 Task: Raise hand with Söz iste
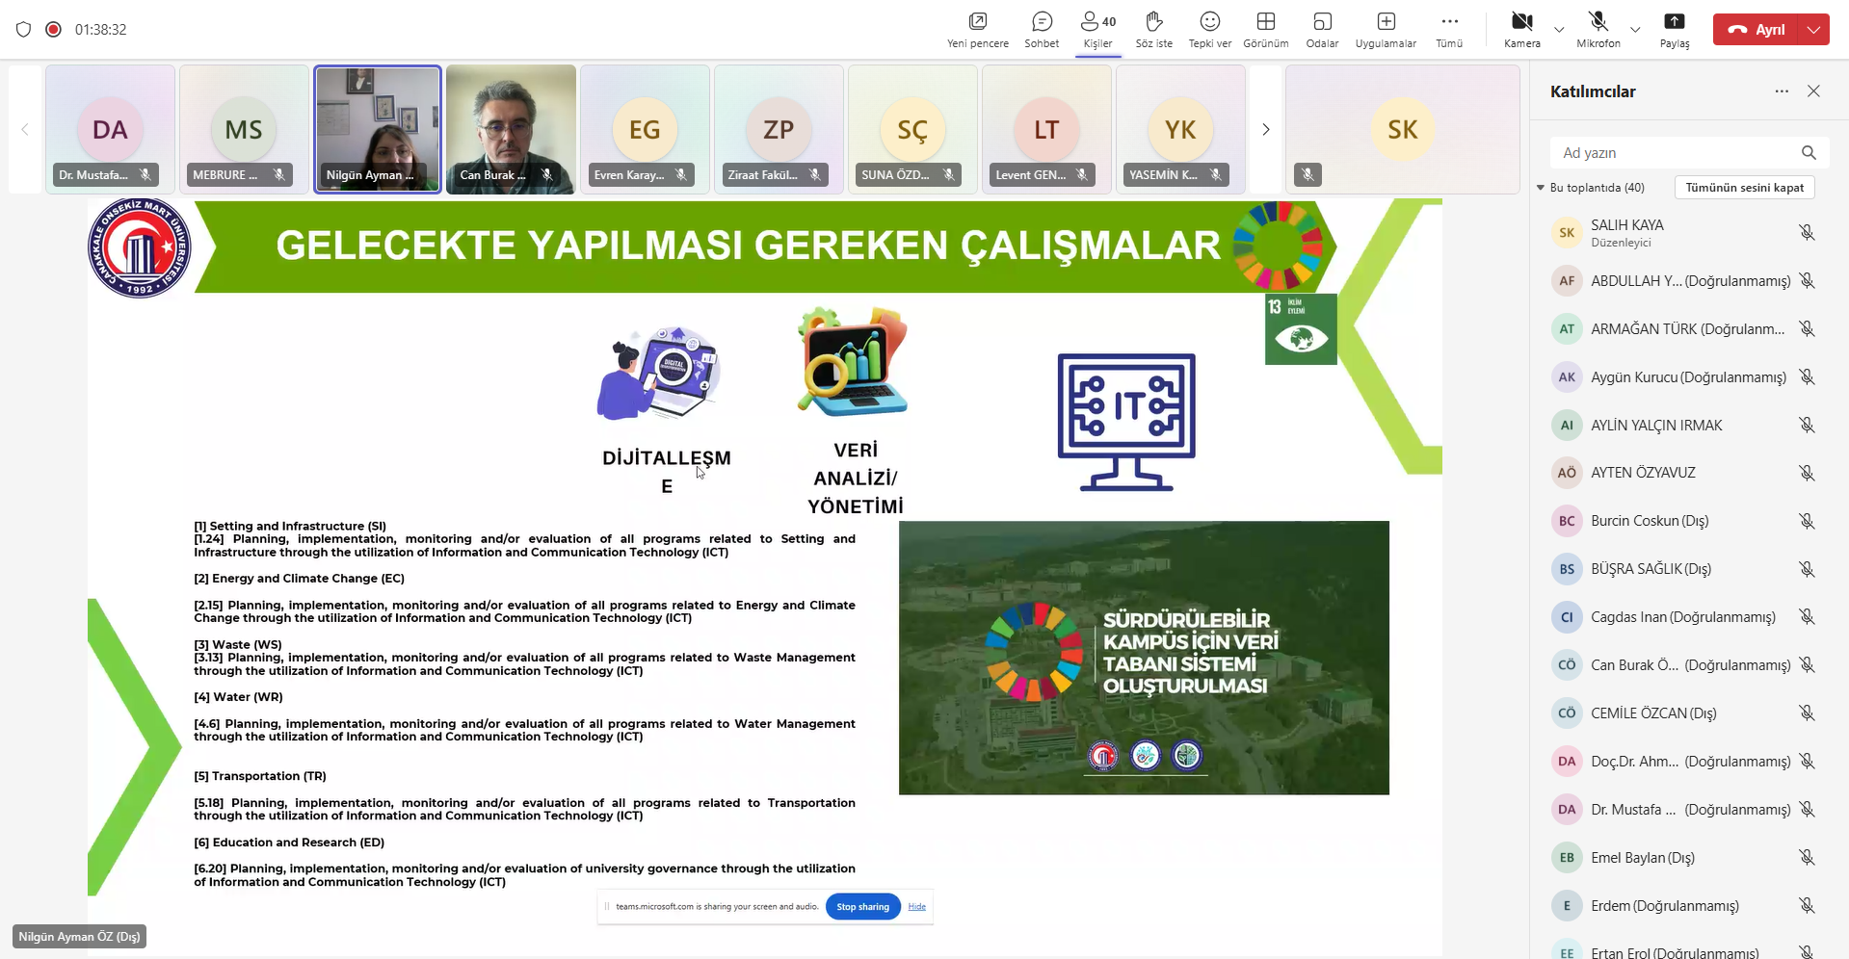coord(1153,29)
